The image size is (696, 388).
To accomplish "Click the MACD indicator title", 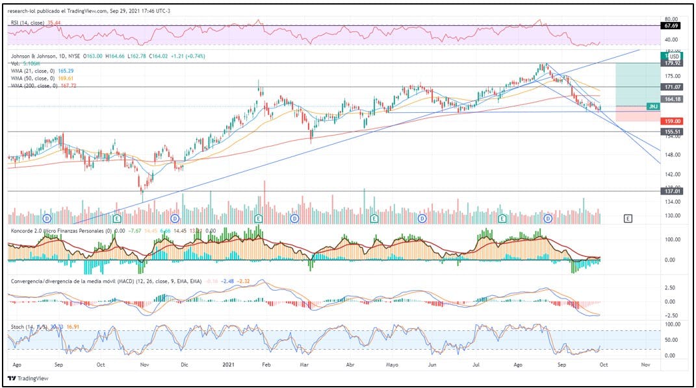I will (x=106, y=281).
